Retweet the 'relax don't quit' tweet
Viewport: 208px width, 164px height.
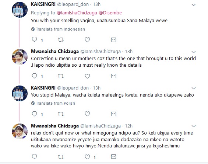[x=61, y=157]
